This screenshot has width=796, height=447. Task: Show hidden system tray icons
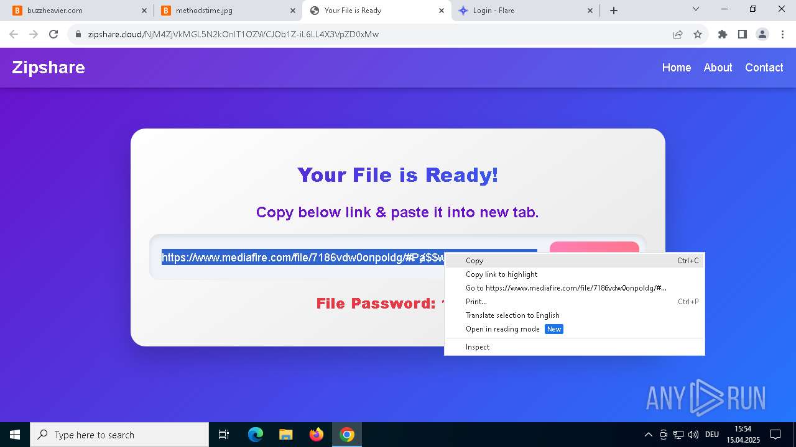pyautogui.click(x=649, y=435)
